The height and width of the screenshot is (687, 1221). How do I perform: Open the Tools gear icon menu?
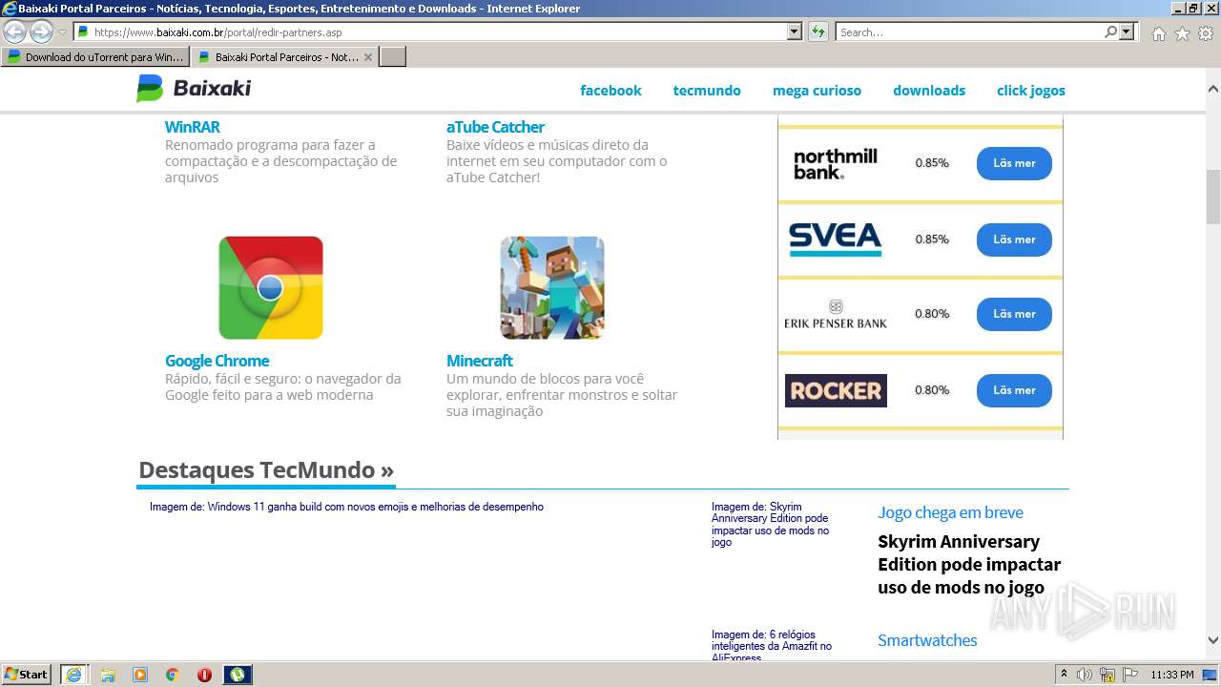point(1206,33)
